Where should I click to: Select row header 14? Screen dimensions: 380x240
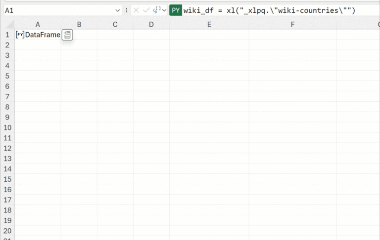pos(7,169)
